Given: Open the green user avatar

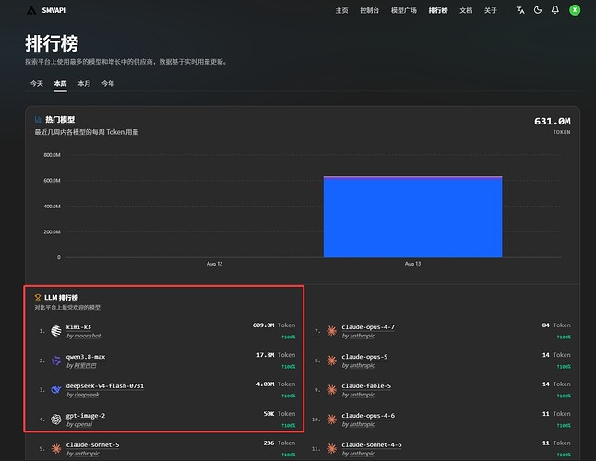Looking at the screenshot, I should [575, 10].
